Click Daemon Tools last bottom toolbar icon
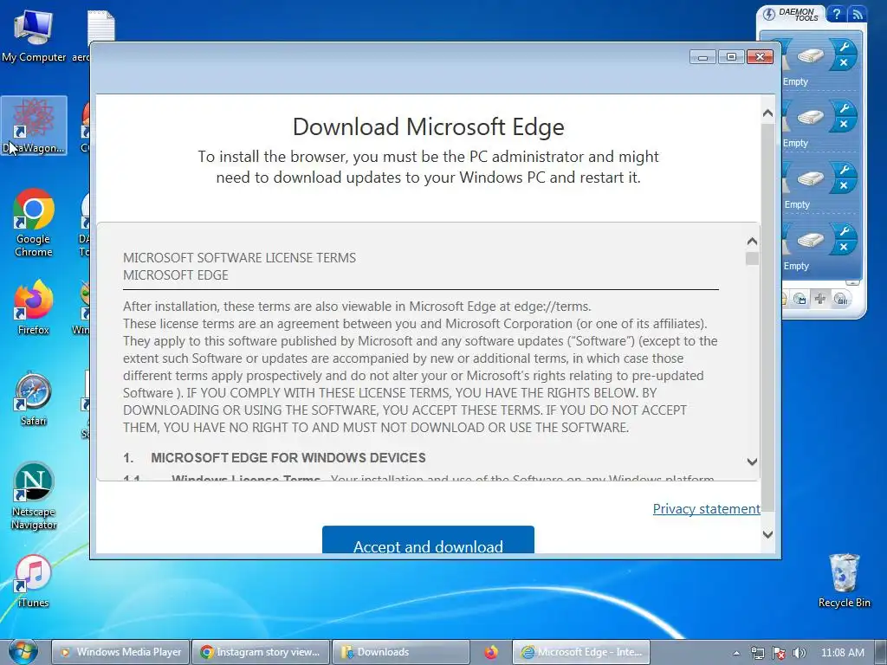 841,299
